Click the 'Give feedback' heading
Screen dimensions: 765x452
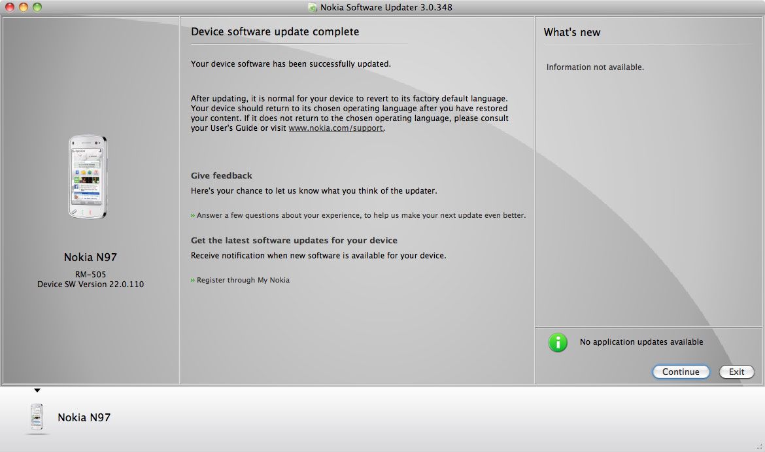tap(221, 175)
